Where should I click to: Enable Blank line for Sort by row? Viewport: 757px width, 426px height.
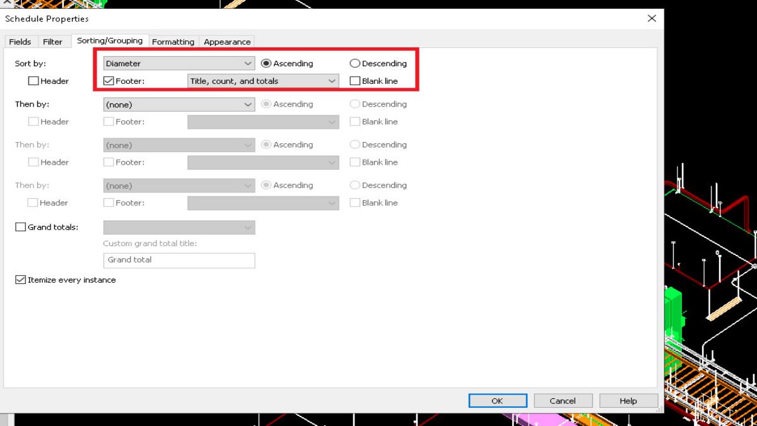tap(355, 81)
